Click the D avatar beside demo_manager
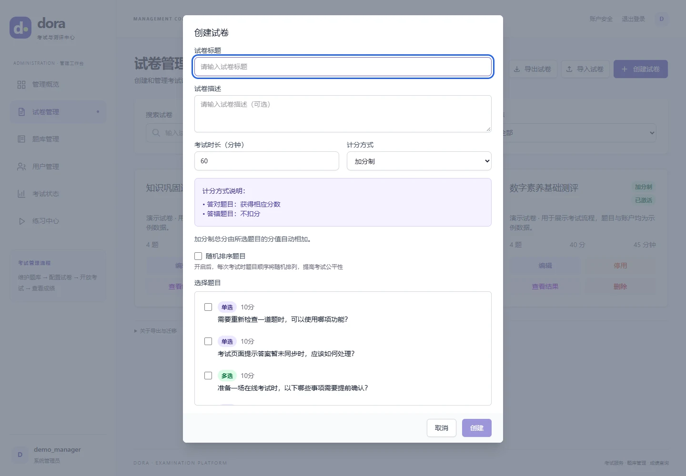 20,455
